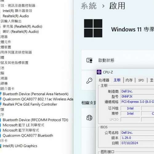The height and width of the screenshot is (154, 154).
Task: Click the BIOS date 07/10/2024 field
Action: click(x=137, y=143)
